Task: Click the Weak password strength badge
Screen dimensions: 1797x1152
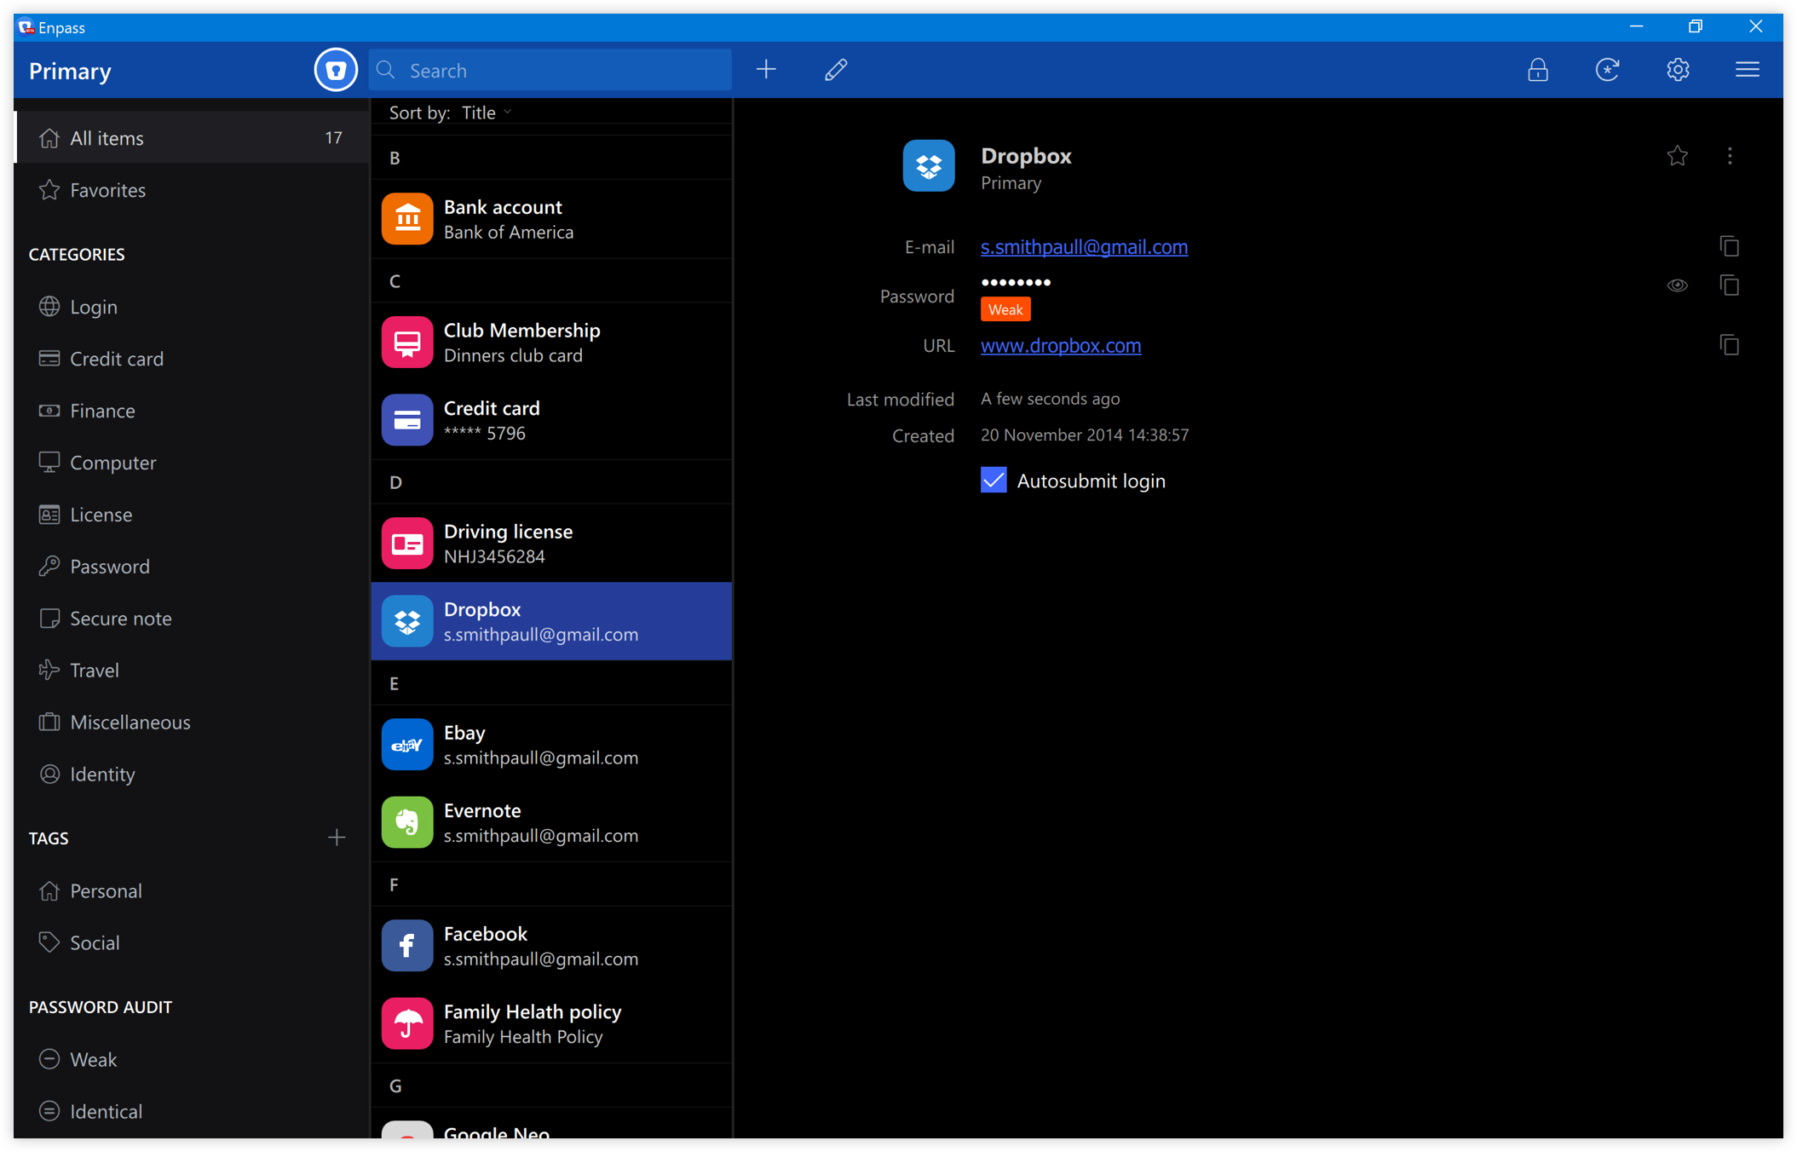Action: [1005, 309]
